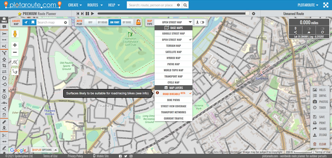Choose Google Street Map base map
The image size is (332, 158).
pyautogui.click(x=173, y=33)
